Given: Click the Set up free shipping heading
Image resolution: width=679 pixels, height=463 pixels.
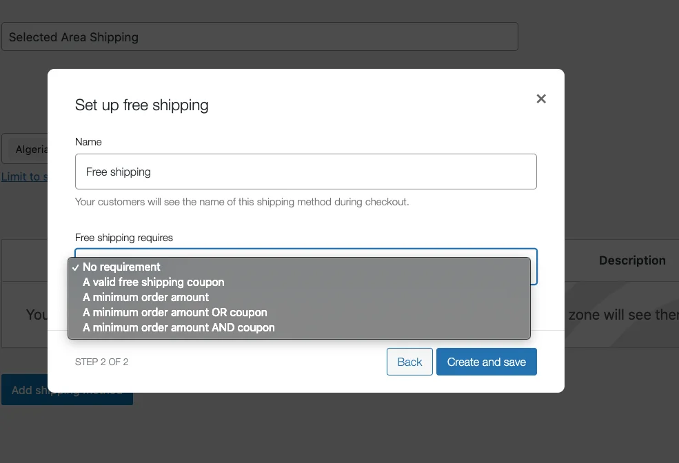Looking at the screenshot, I should [141, 105].
